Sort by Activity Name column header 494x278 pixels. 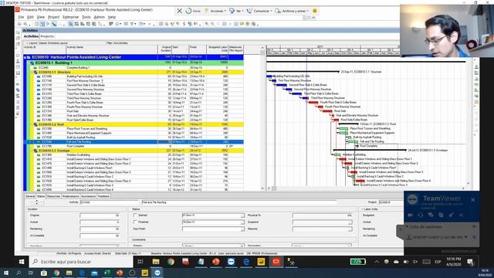(112, 49)
